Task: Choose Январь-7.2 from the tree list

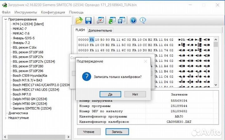Action: [21, 43]
